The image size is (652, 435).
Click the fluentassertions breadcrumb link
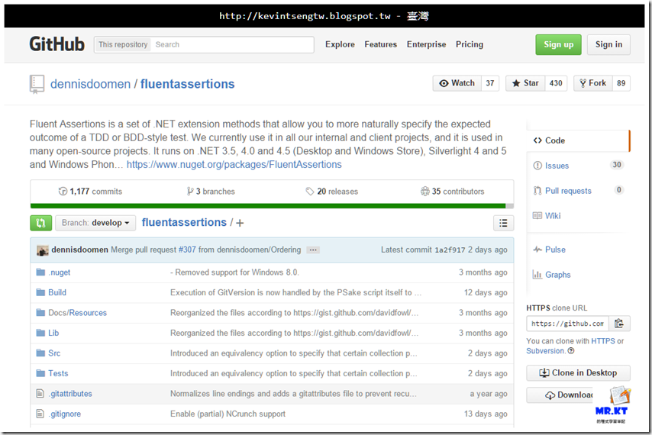[184, 222]
